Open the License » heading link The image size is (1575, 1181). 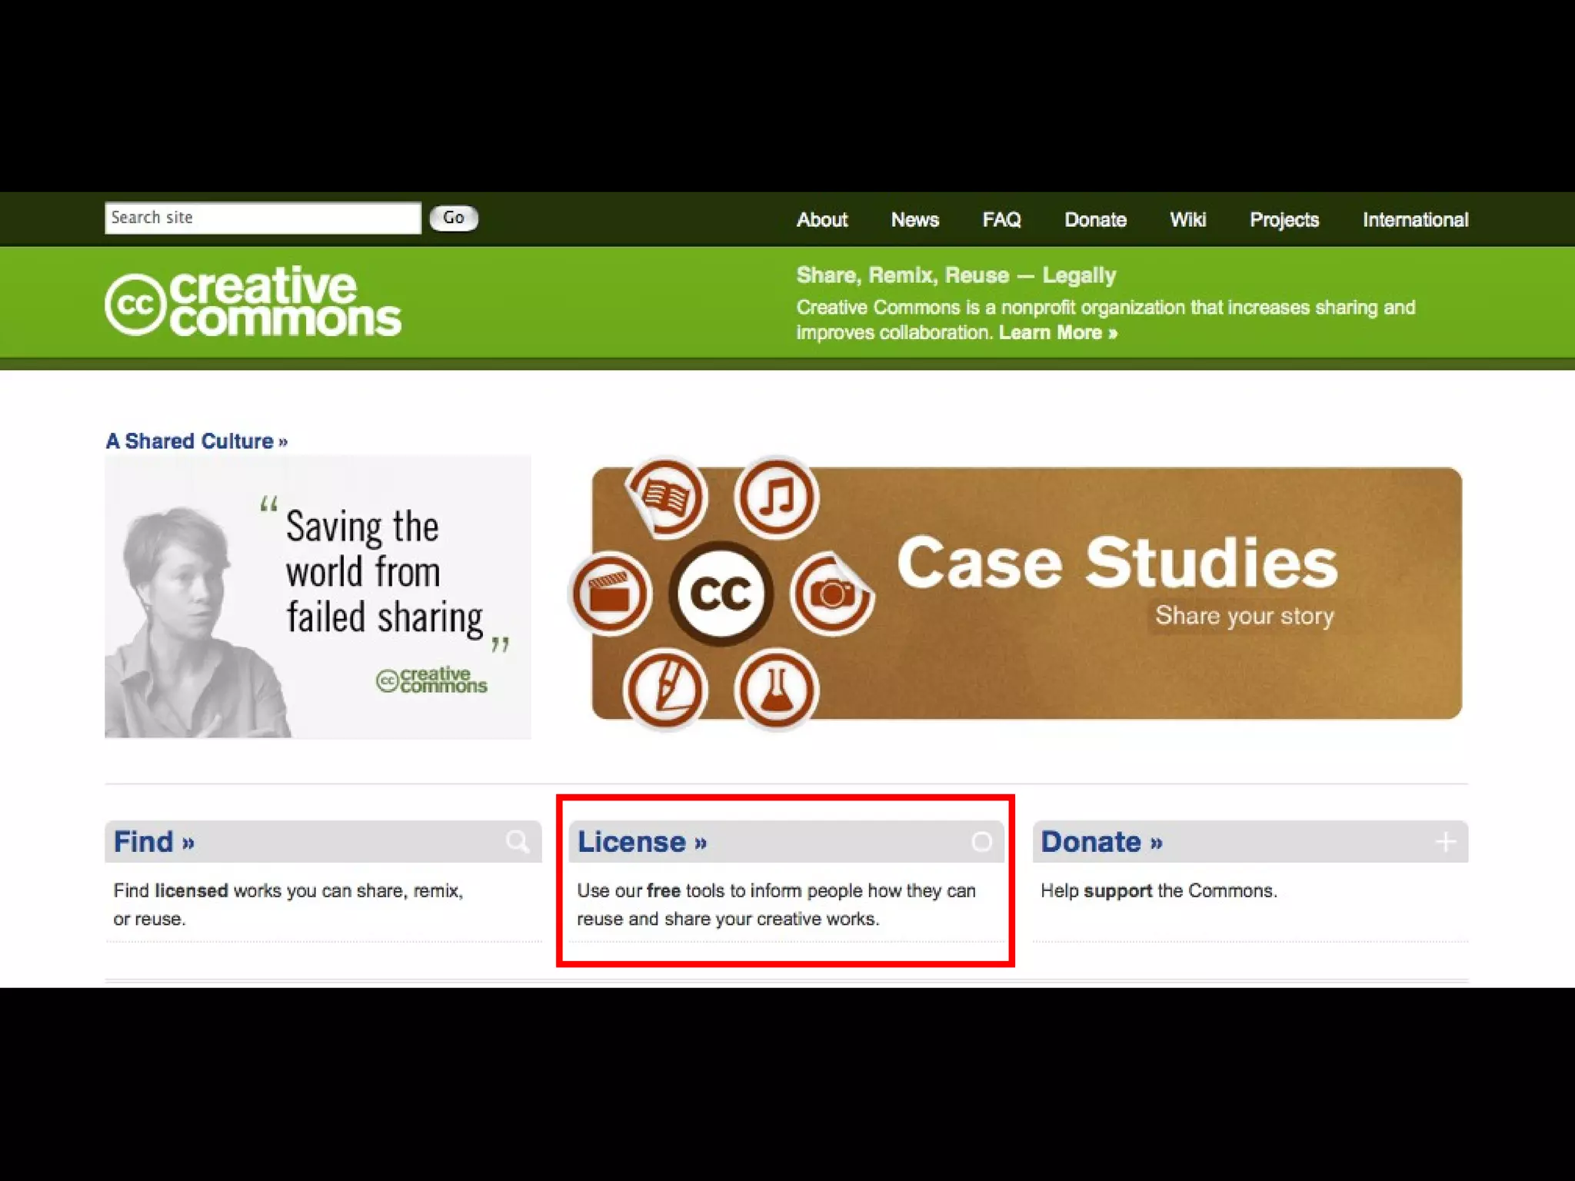[x=642, y=842]
